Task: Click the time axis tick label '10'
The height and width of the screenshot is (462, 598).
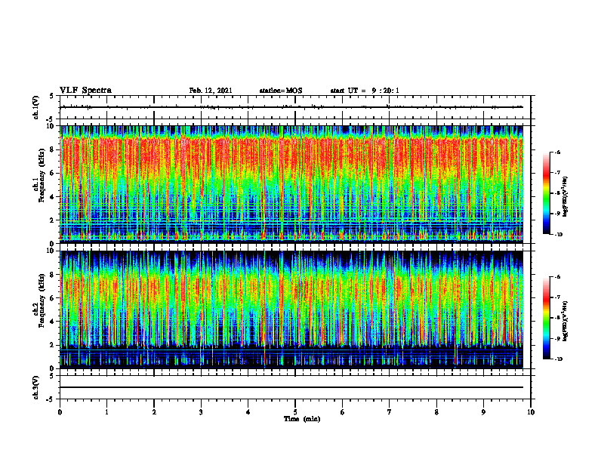Action: pyautogui.click(x=531, y=412)
